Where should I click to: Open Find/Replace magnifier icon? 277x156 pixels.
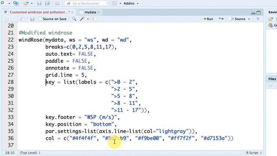click(x=74, y=19)
